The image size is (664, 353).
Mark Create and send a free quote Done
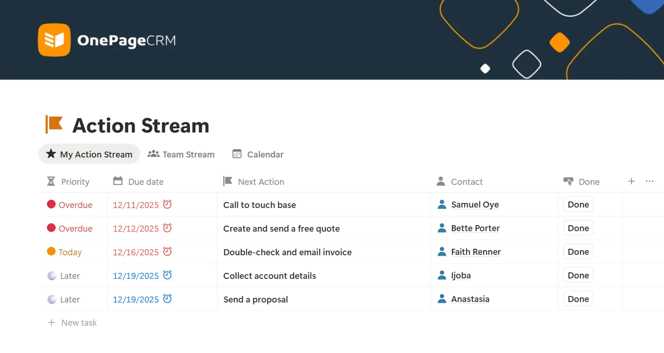[x=578, y=228]
